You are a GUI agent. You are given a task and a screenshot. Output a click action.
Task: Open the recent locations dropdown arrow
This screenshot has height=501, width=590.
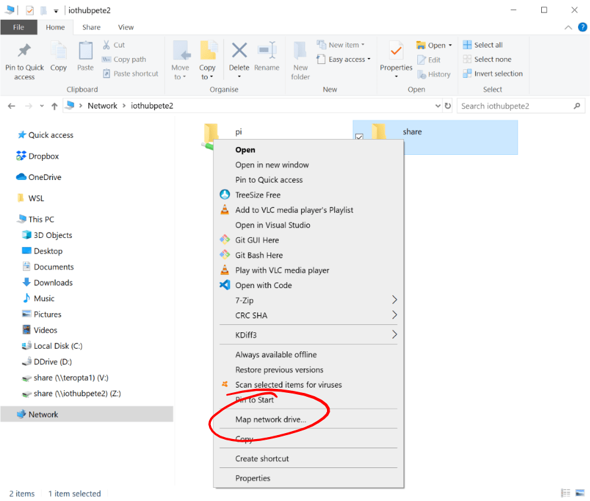42,106
